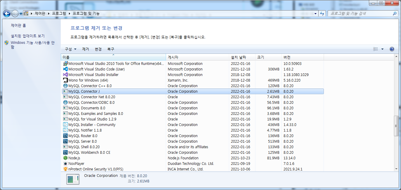Image resolution: width=401 pixels, height=190 pixels.
Task: Click 프로그램 in the breadcrumb path
Action: click(x=59, y=13)
